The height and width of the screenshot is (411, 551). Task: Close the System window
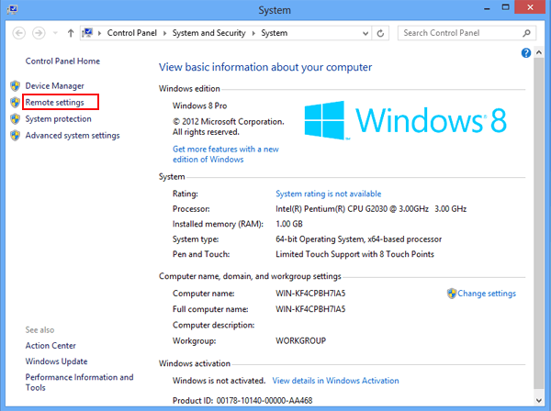coord(530,7)
